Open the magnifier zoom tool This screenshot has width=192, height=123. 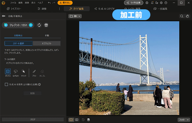(x=182, y=16)
